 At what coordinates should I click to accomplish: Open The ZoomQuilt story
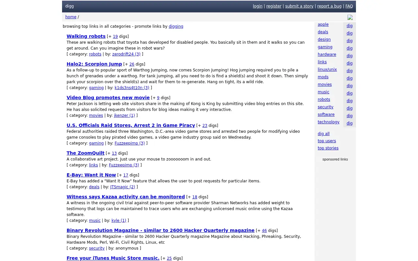point(86,153)
